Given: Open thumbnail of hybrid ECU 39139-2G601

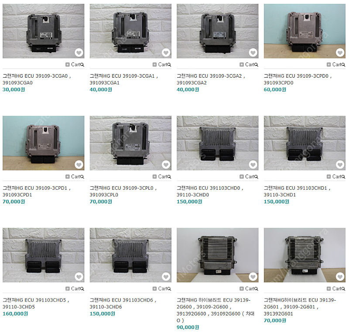Looking at the screenshot, I should (305, 255).
